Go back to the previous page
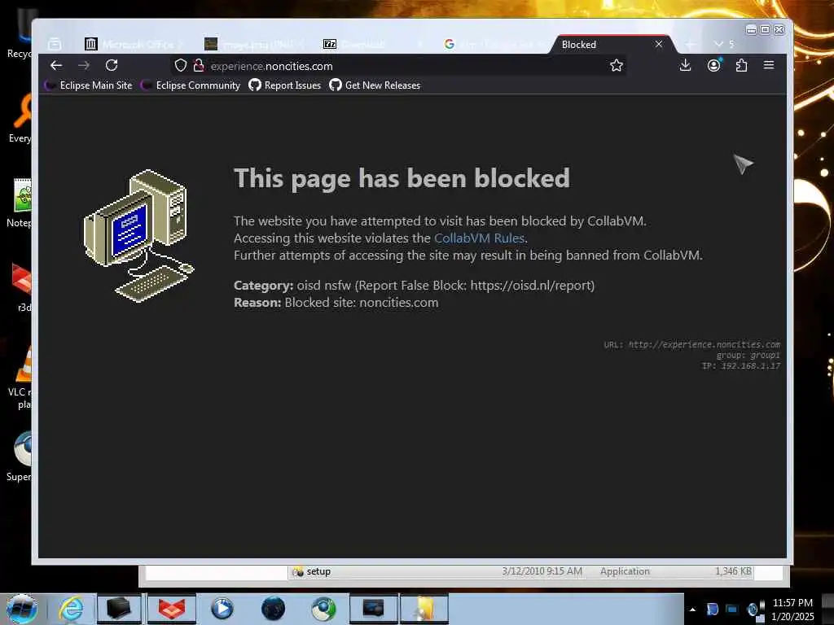The image size is (834, 625). point(56,65)
